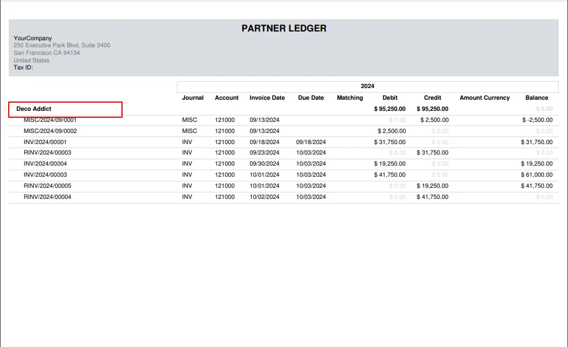Screen dimensions: 568x347
Task: Click the Invoice Date column header
Action: tap(267, 98)
